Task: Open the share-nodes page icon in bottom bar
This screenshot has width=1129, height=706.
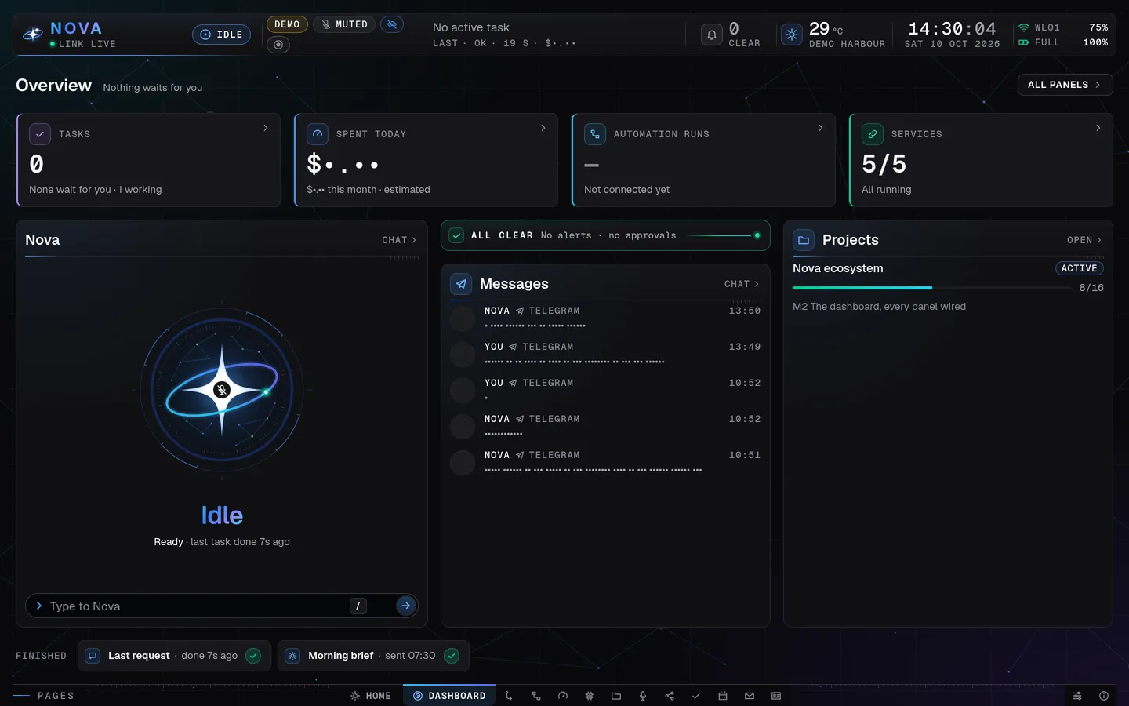Action: (x=670, y=696)
